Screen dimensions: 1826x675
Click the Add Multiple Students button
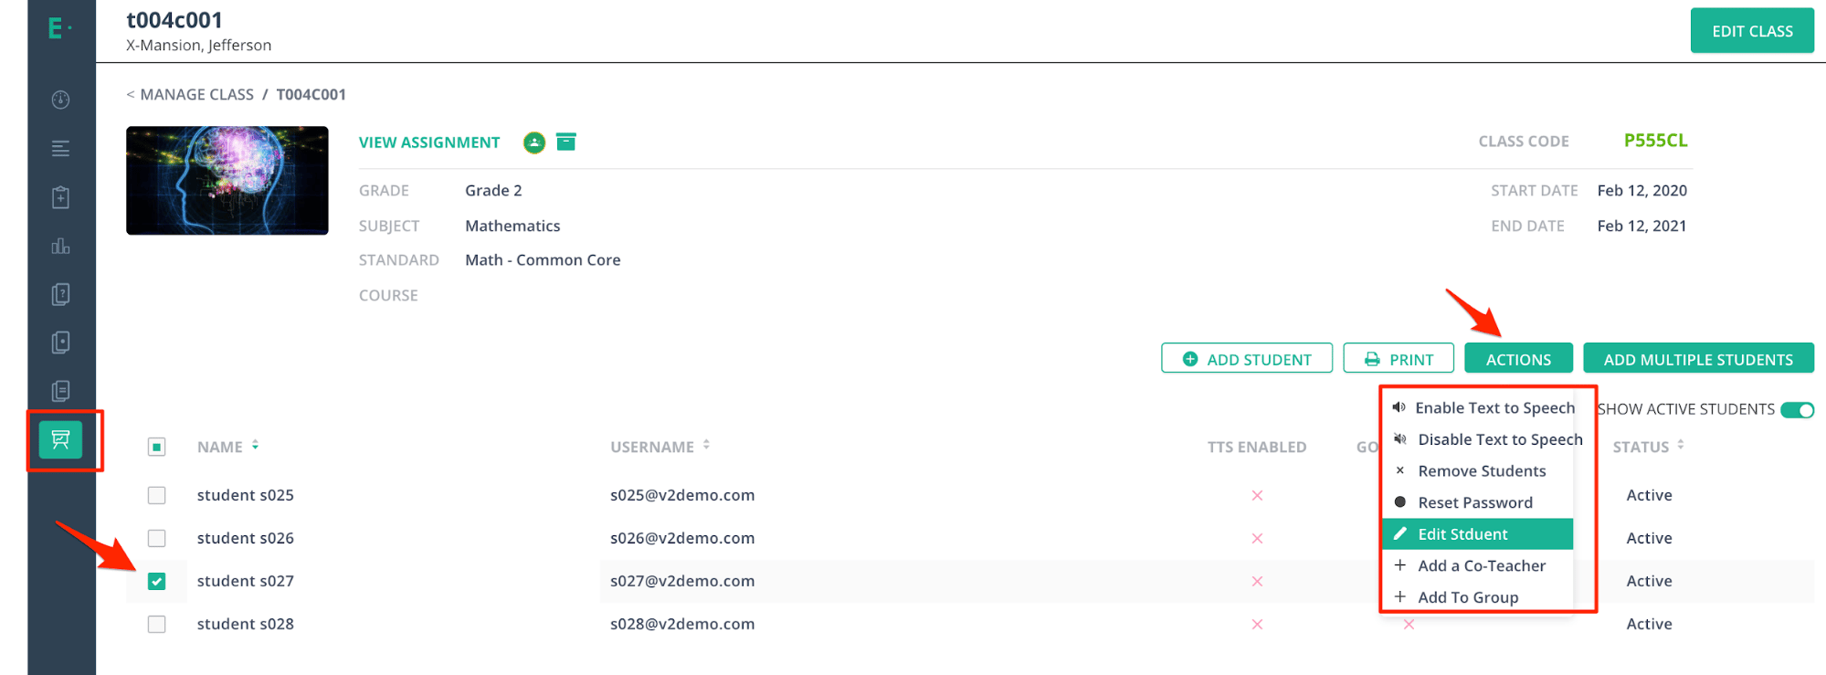pos(1698,358)
